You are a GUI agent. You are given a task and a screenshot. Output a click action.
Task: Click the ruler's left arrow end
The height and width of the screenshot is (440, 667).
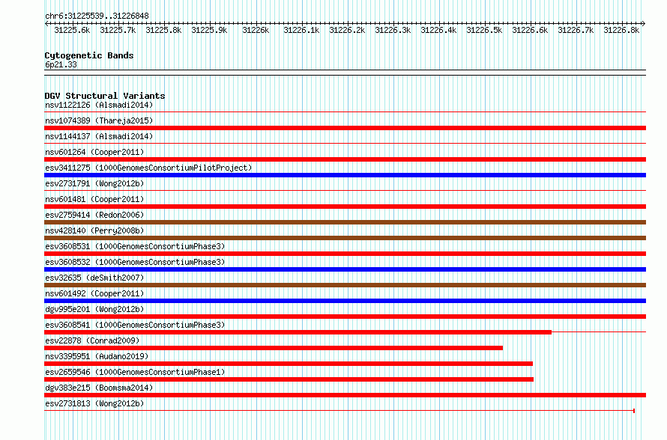pyautogui.click(x=46, y=24)
